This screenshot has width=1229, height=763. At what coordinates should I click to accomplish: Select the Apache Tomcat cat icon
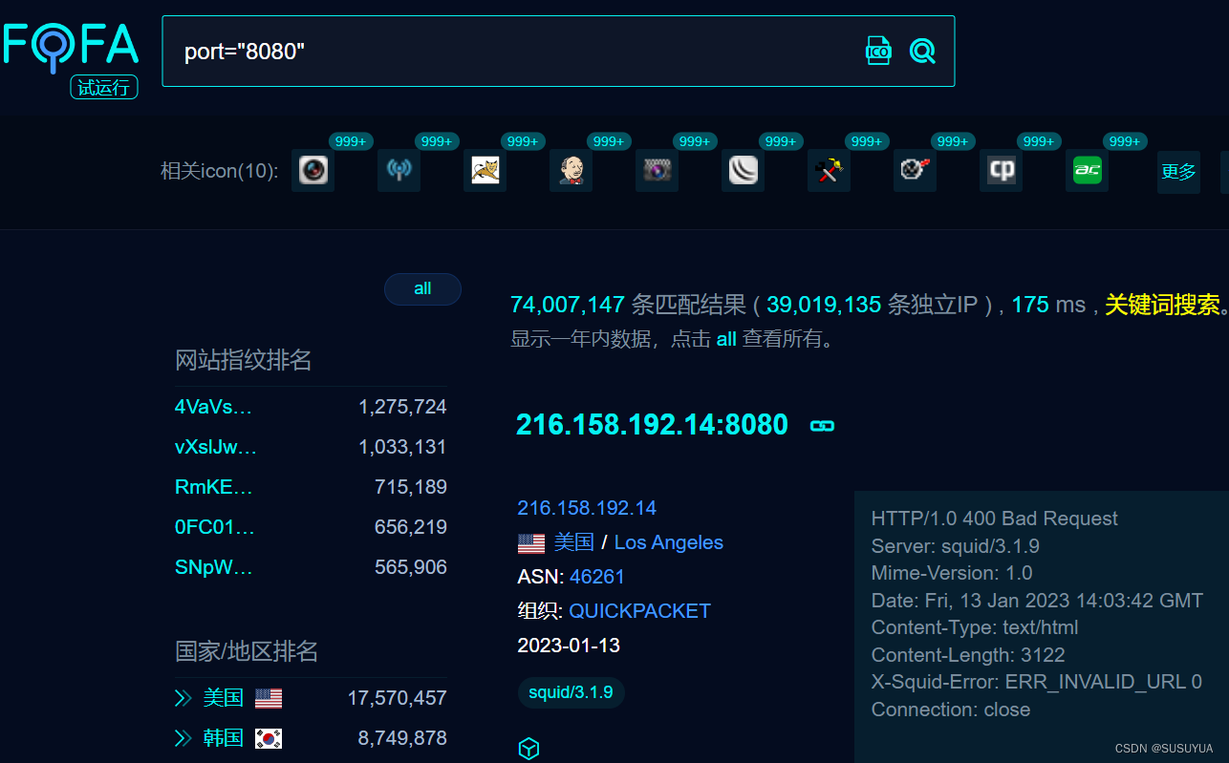485,171
